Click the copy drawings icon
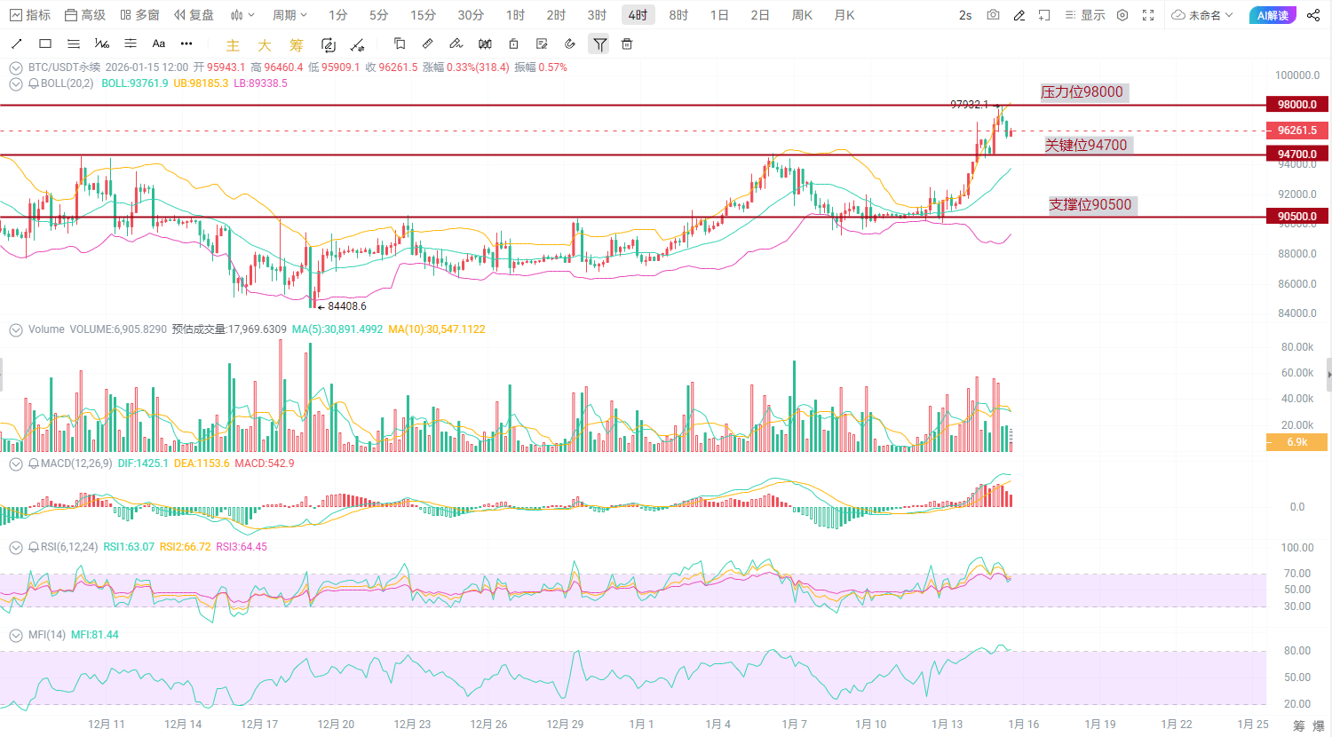1332x737 pixels. pos(400,44)
